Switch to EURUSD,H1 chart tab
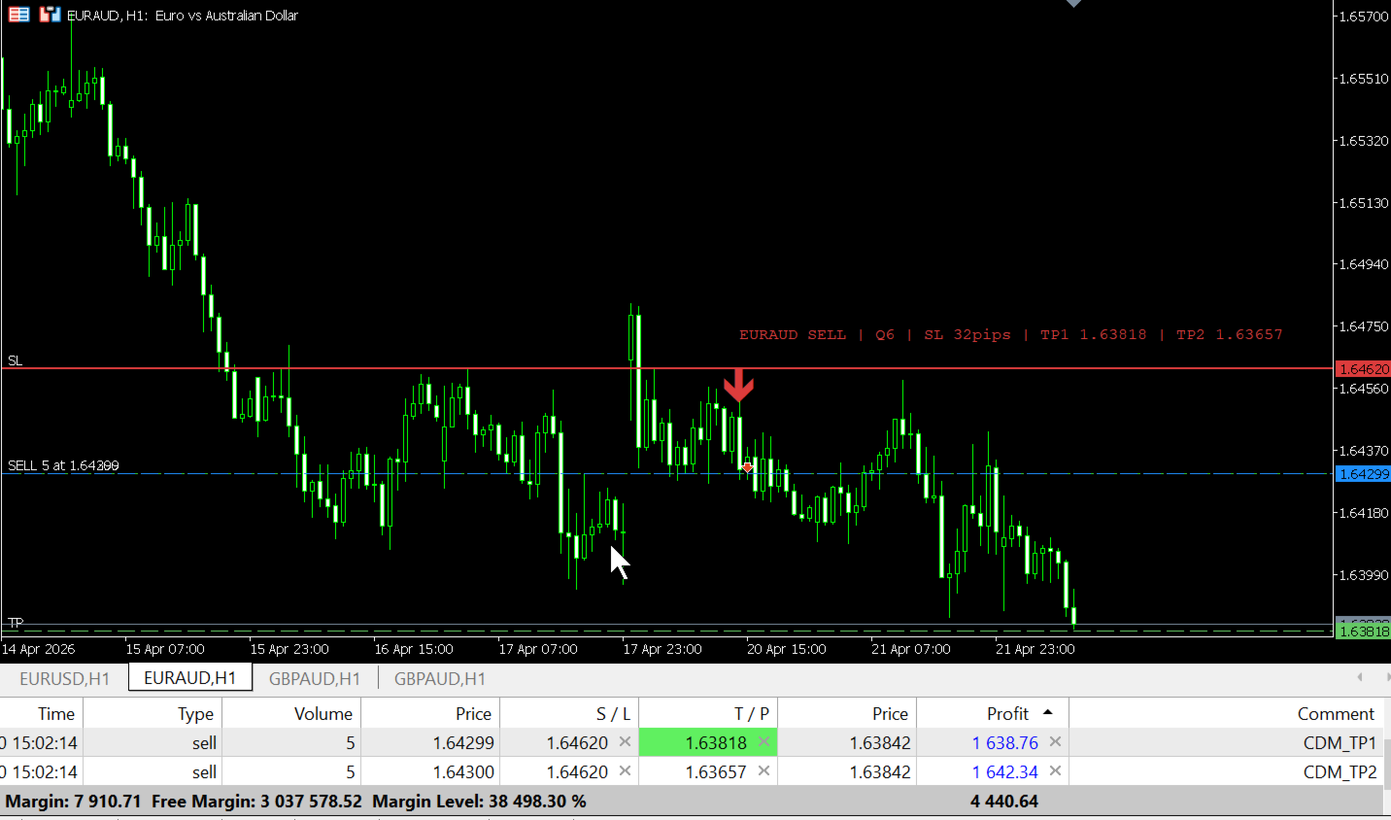 pyautogui.click(x=65, y=678)
